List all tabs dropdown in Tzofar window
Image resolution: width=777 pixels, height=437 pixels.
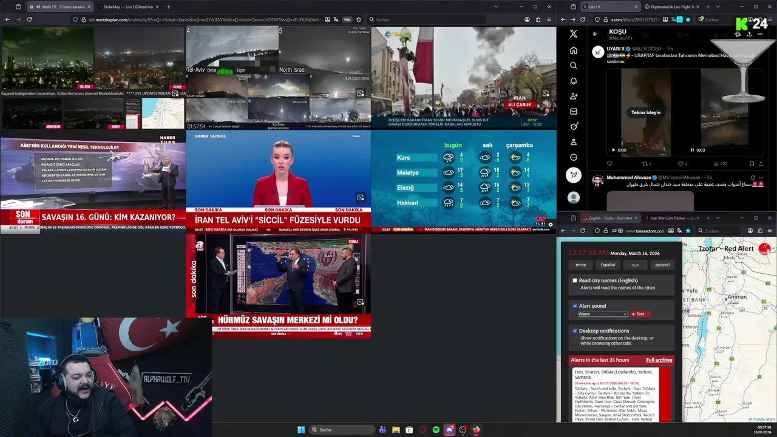tap(718, 218)
